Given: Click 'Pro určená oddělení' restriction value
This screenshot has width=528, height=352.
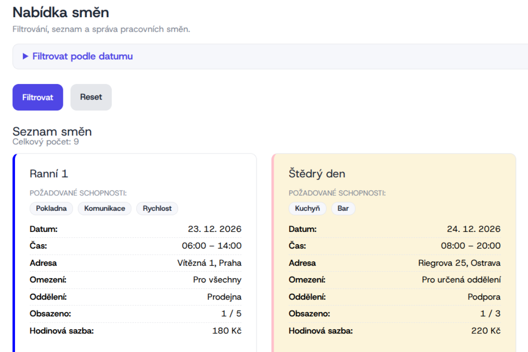Looking at the screenshot, I should [x=461, y=280].
